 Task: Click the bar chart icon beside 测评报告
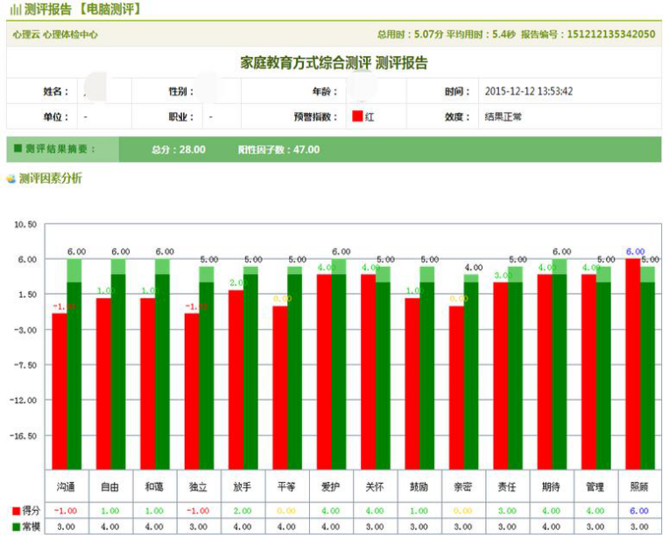pyautogui.click(x=16, y=10)
